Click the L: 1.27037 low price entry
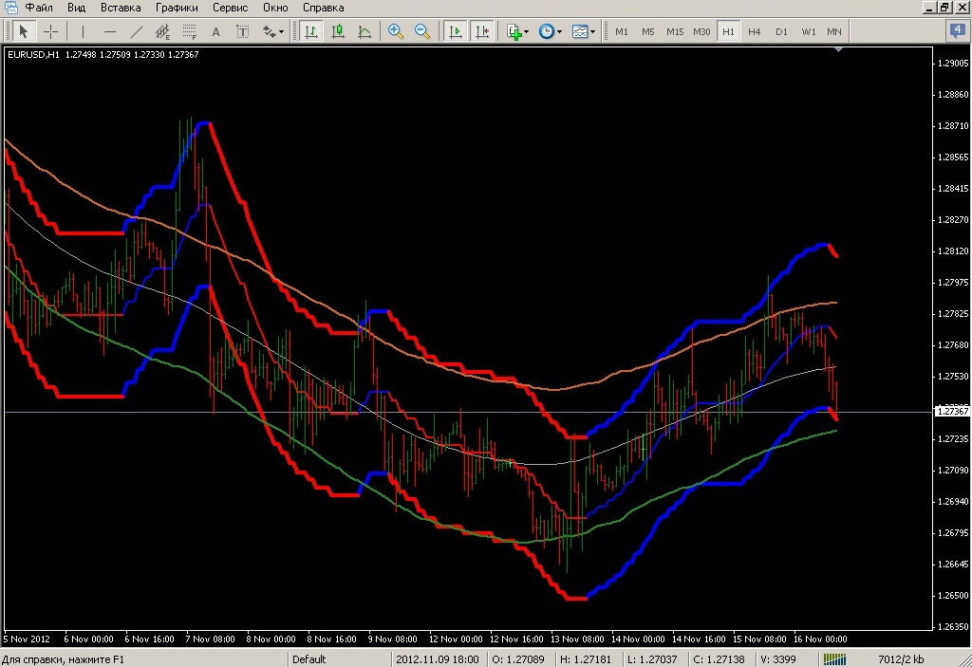Viewport: 972px width, 667px height. (x=651, y=659)
